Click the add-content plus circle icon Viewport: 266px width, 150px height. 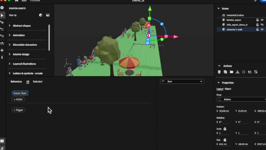point(2,7)
